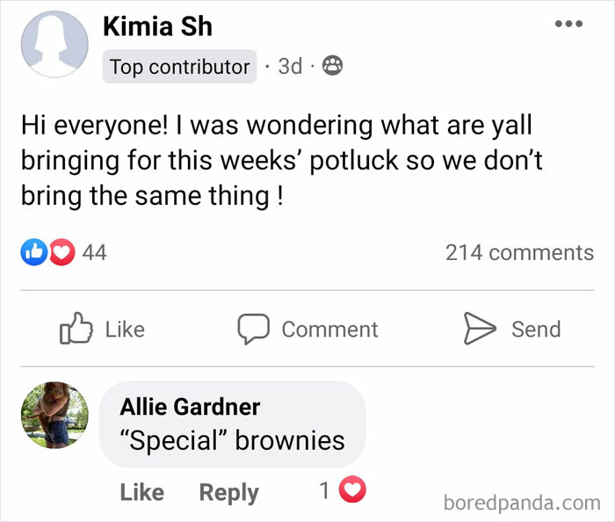Viewport: 615px width, 522px height.
Task: View the 214 comments
Action: pyautogui.click(x=519, y=252)
